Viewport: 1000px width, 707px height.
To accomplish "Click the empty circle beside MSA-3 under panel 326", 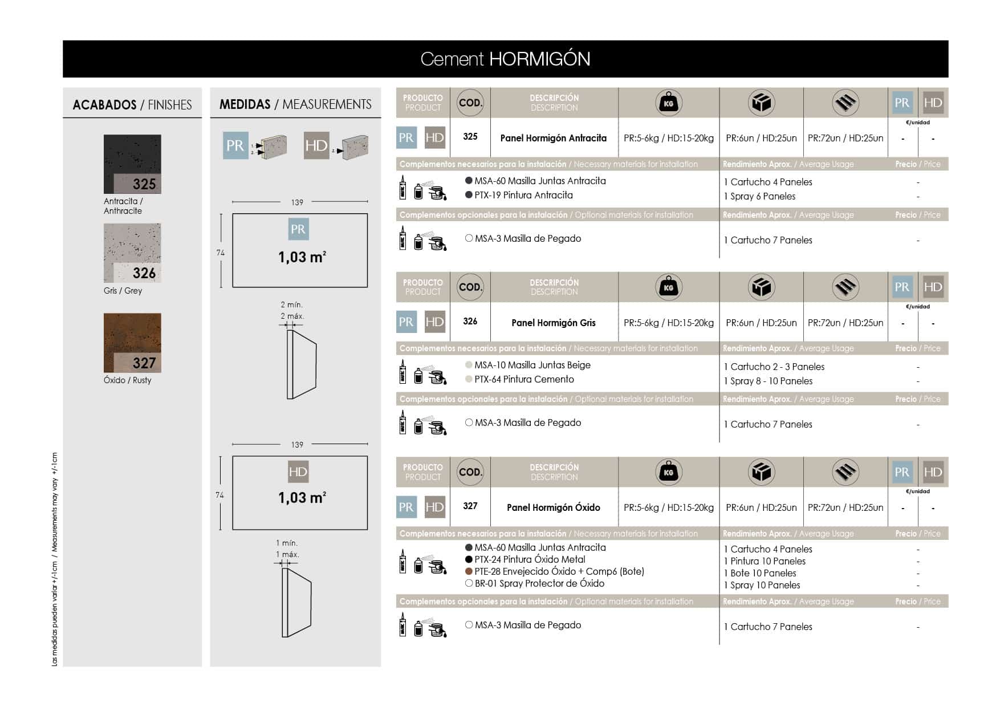I will (x=469, y=422).
